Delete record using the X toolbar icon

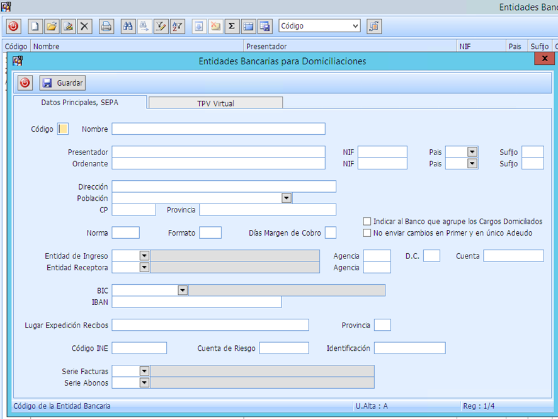[84, 26]
